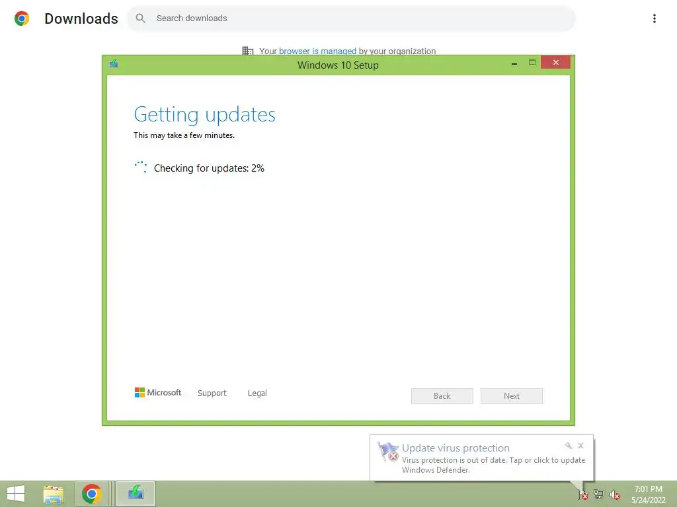
Task: Open notification options wrench icon
Action: 568,446
